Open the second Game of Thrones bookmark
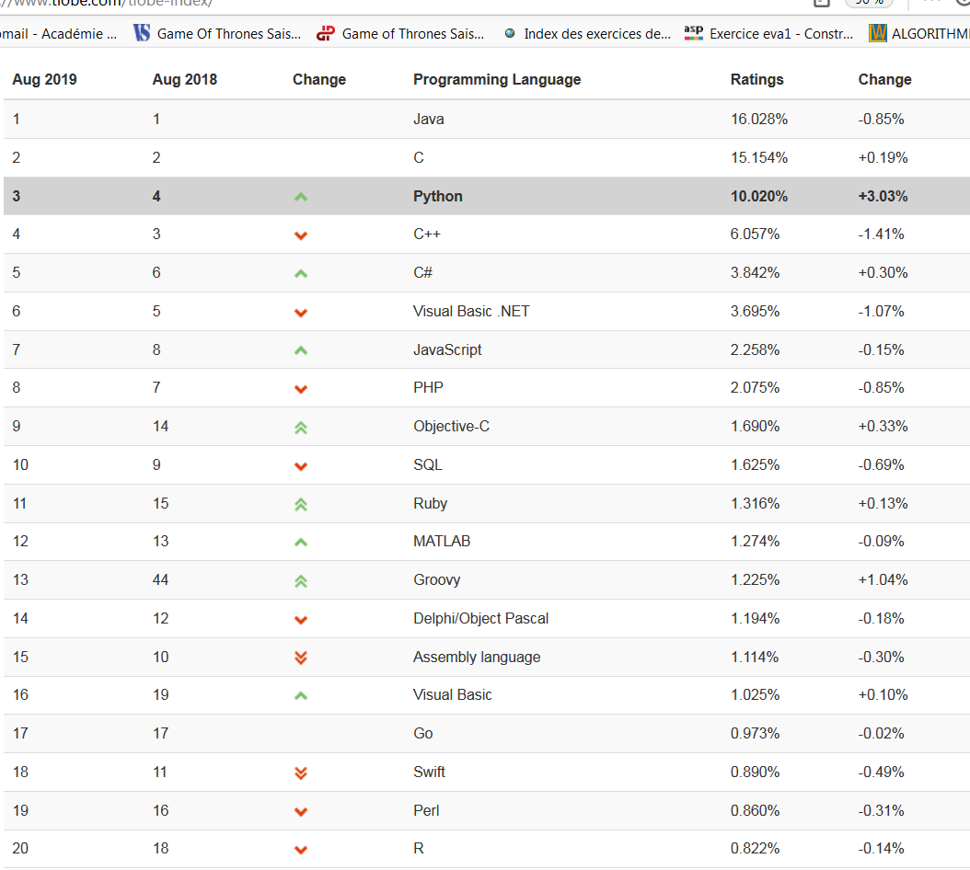This screenshot has height=870, width=970. pos(400,33)
